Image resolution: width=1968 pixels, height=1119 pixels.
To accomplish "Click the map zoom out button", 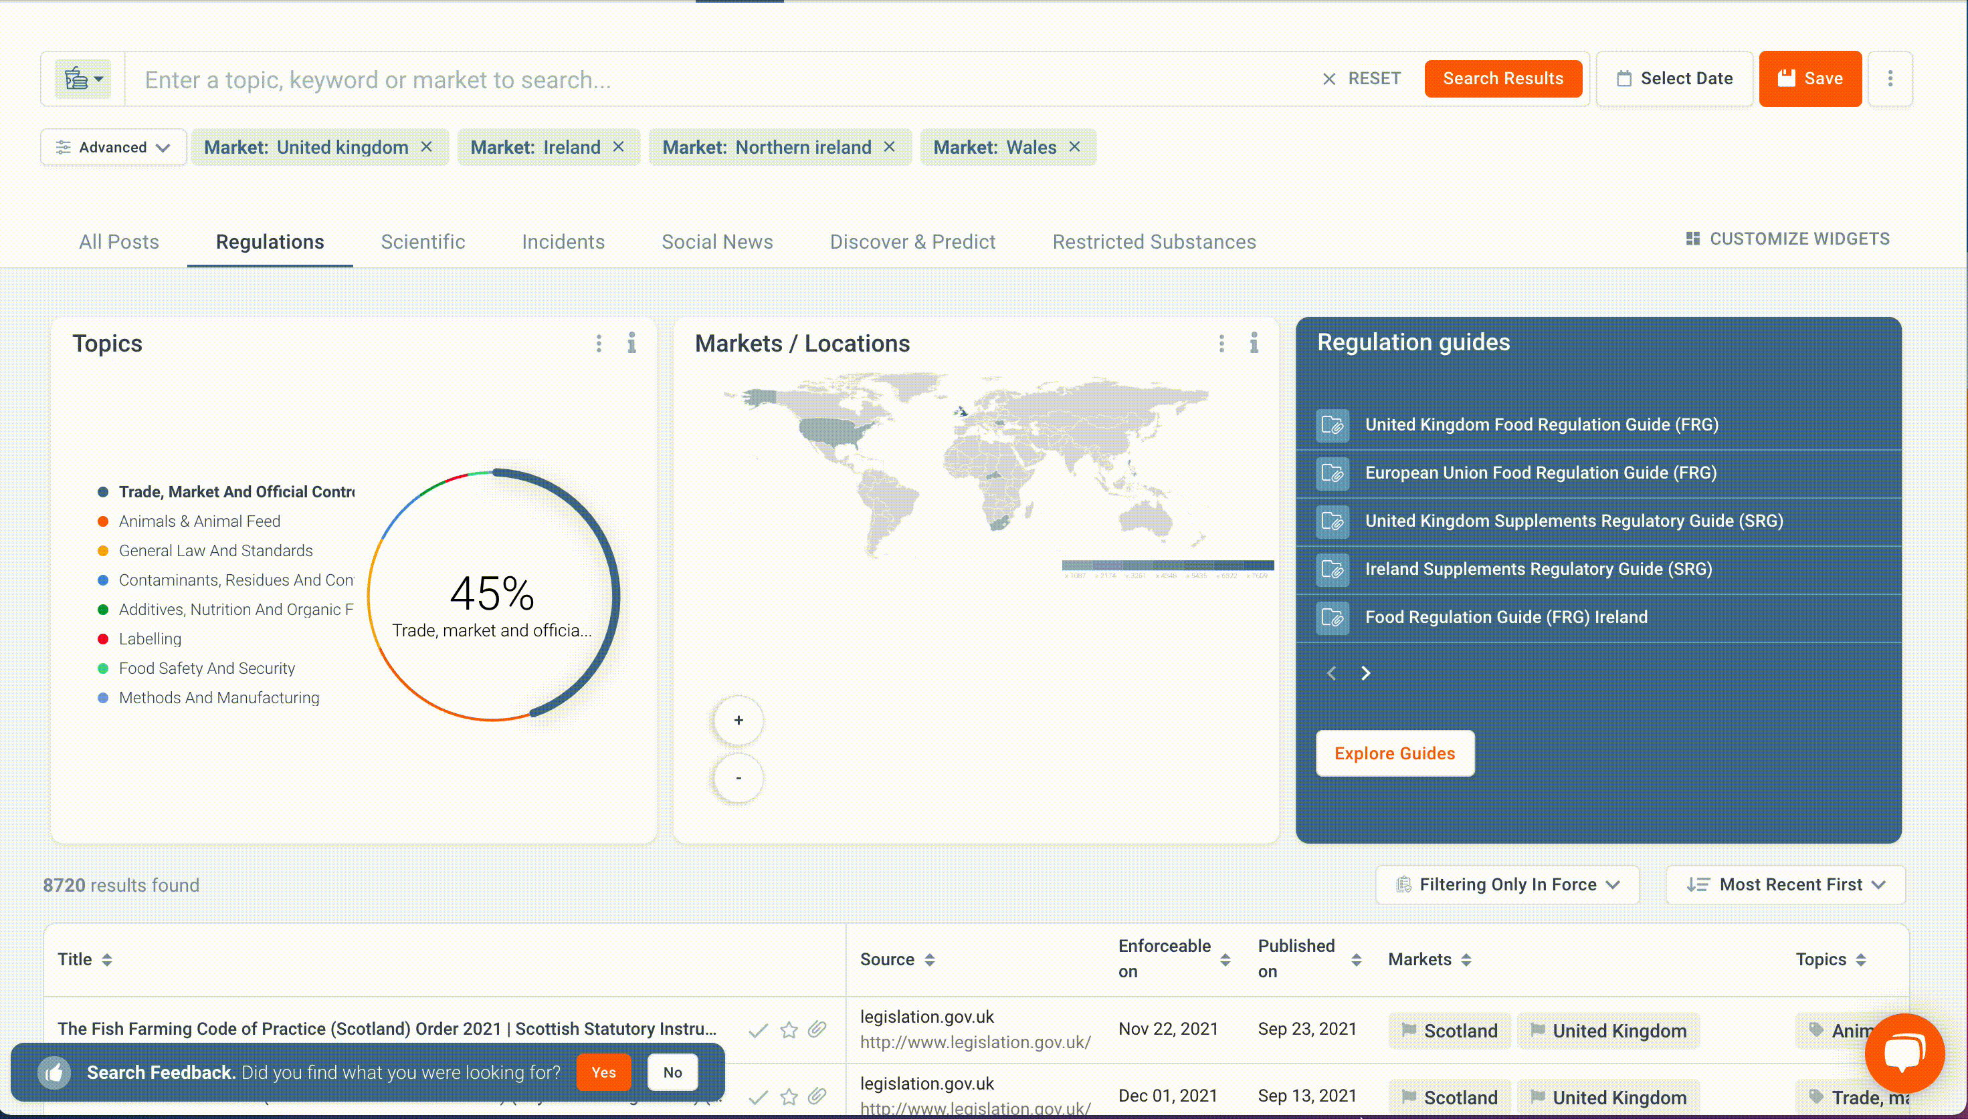I will point(739,778).
